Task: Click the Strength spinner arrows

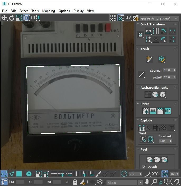Action: point(175,70)
